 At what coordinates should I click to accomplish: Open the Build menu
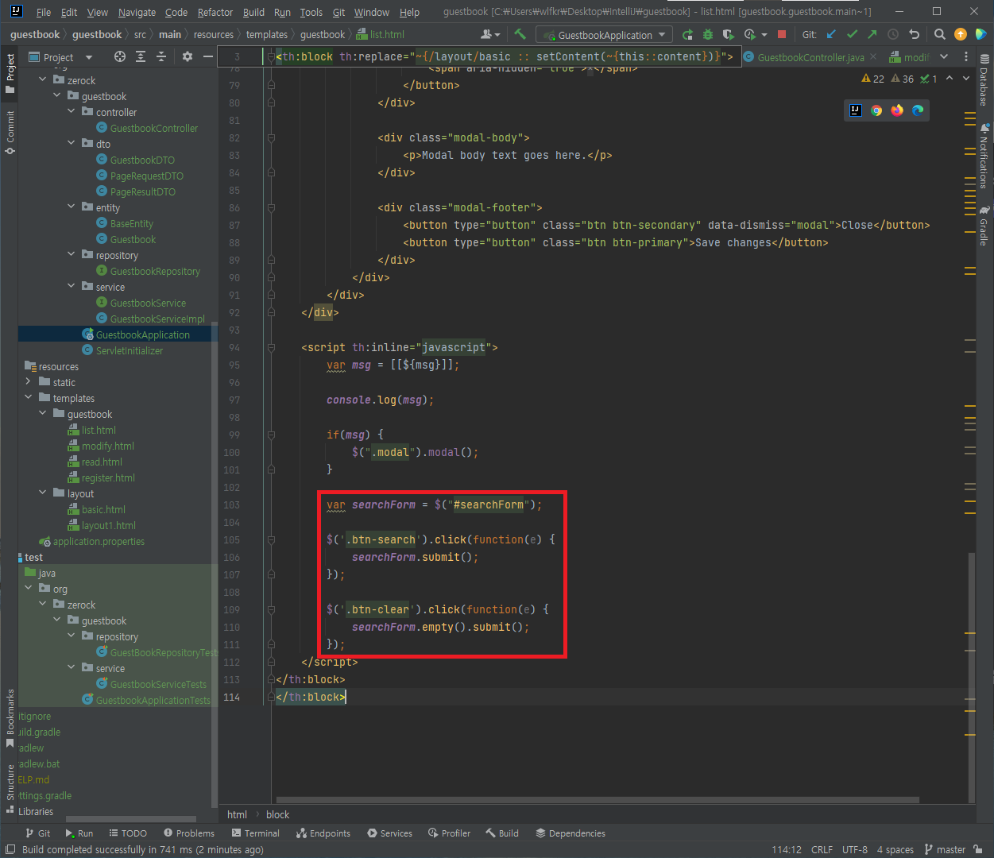253,12
